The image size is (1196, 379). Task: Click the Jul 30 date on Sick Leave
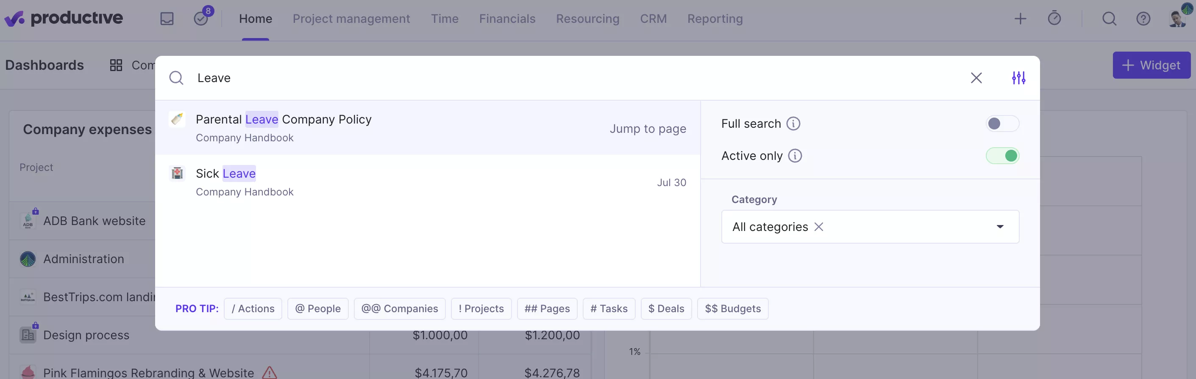click(x=671, y=183)
